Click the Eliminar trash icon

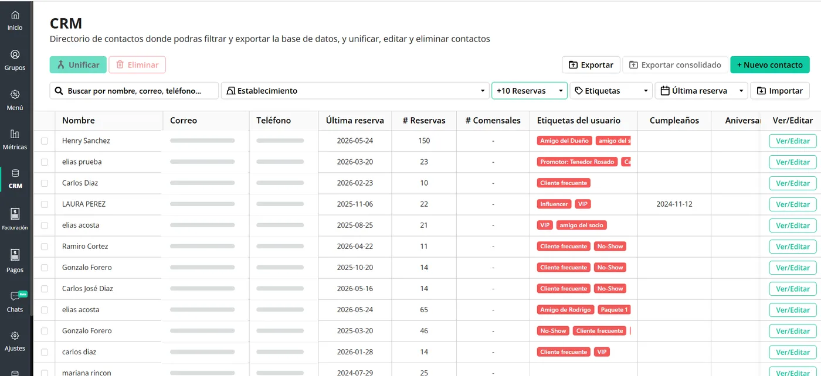point(120,64)
